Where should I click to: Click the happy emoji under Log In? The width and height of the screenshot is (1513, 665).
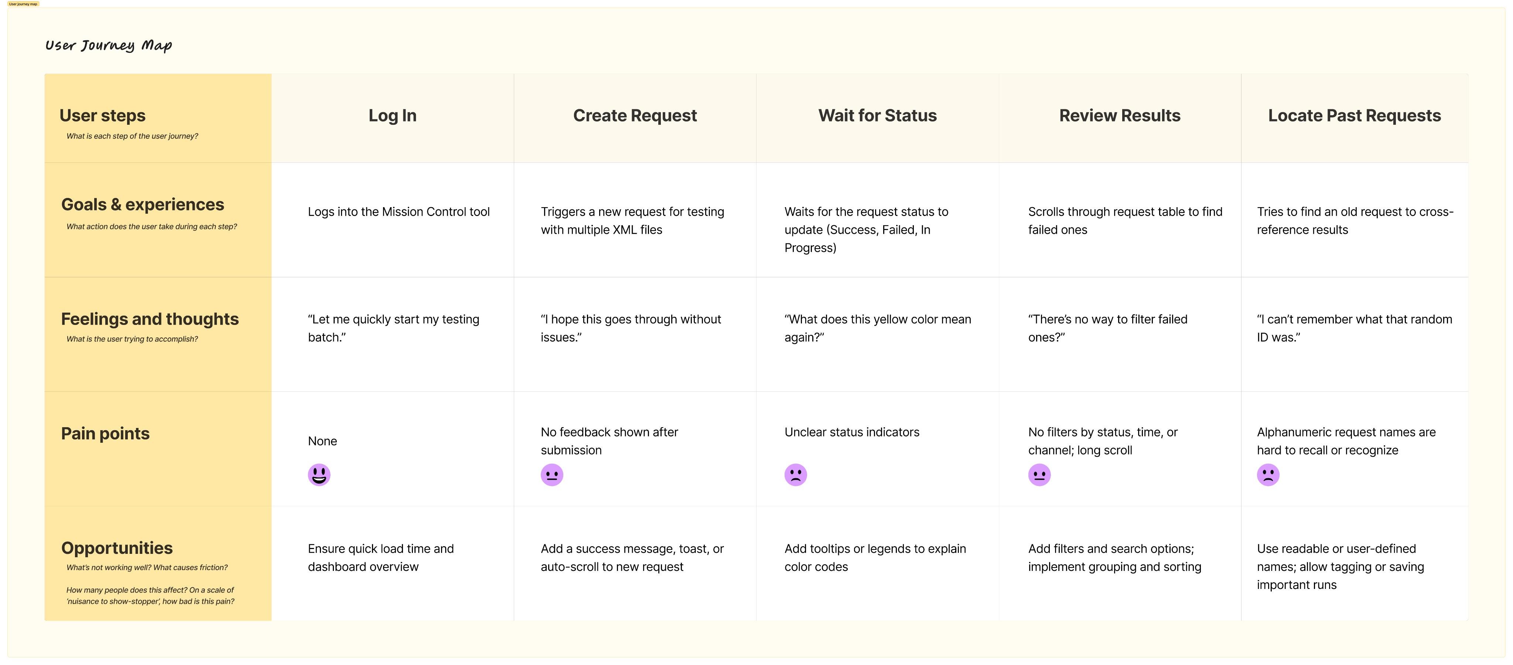tap(319, 474)
